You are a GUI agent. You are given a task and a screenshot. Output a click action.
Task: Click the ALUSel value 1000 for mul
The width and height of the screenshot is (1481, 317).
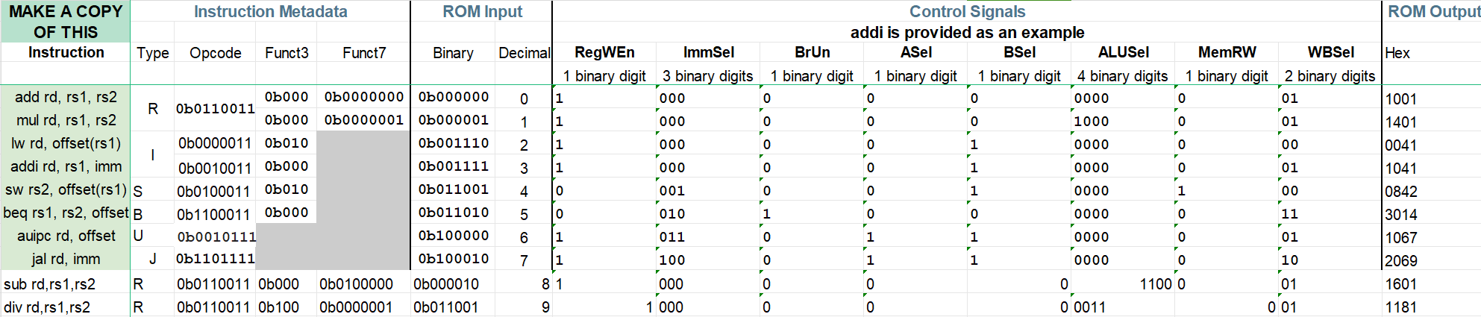[1123, 121]
